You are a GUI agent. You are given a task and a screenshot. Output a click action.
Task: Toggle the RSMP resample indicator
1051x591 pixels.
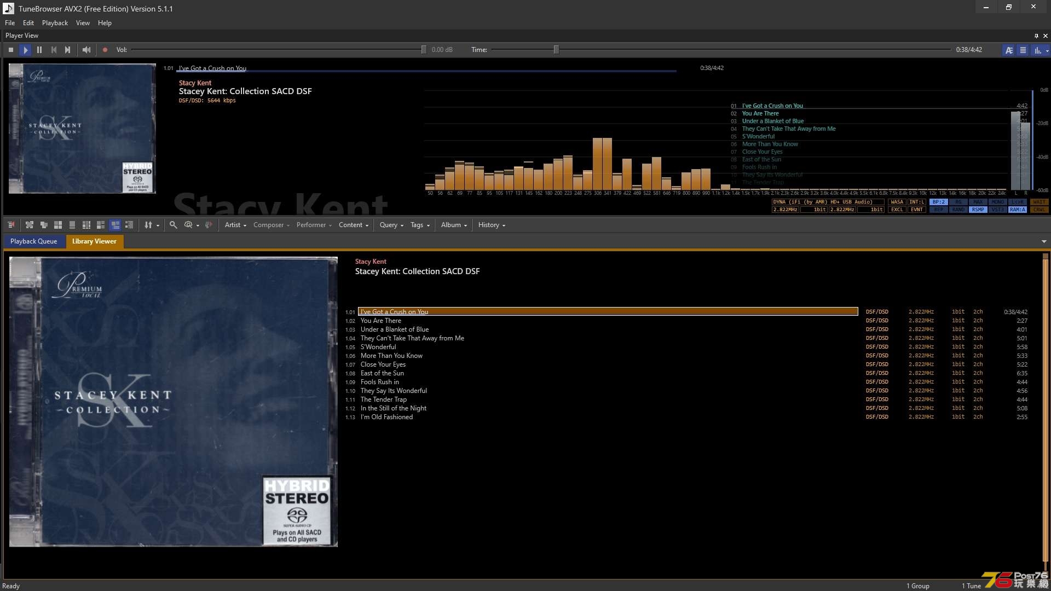[978, 210]
